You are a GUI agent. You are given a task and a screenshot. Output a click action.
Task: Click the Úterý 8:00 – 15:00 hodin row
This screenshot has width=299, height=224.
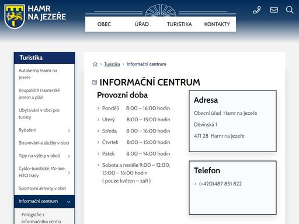[x=136, y=120]
